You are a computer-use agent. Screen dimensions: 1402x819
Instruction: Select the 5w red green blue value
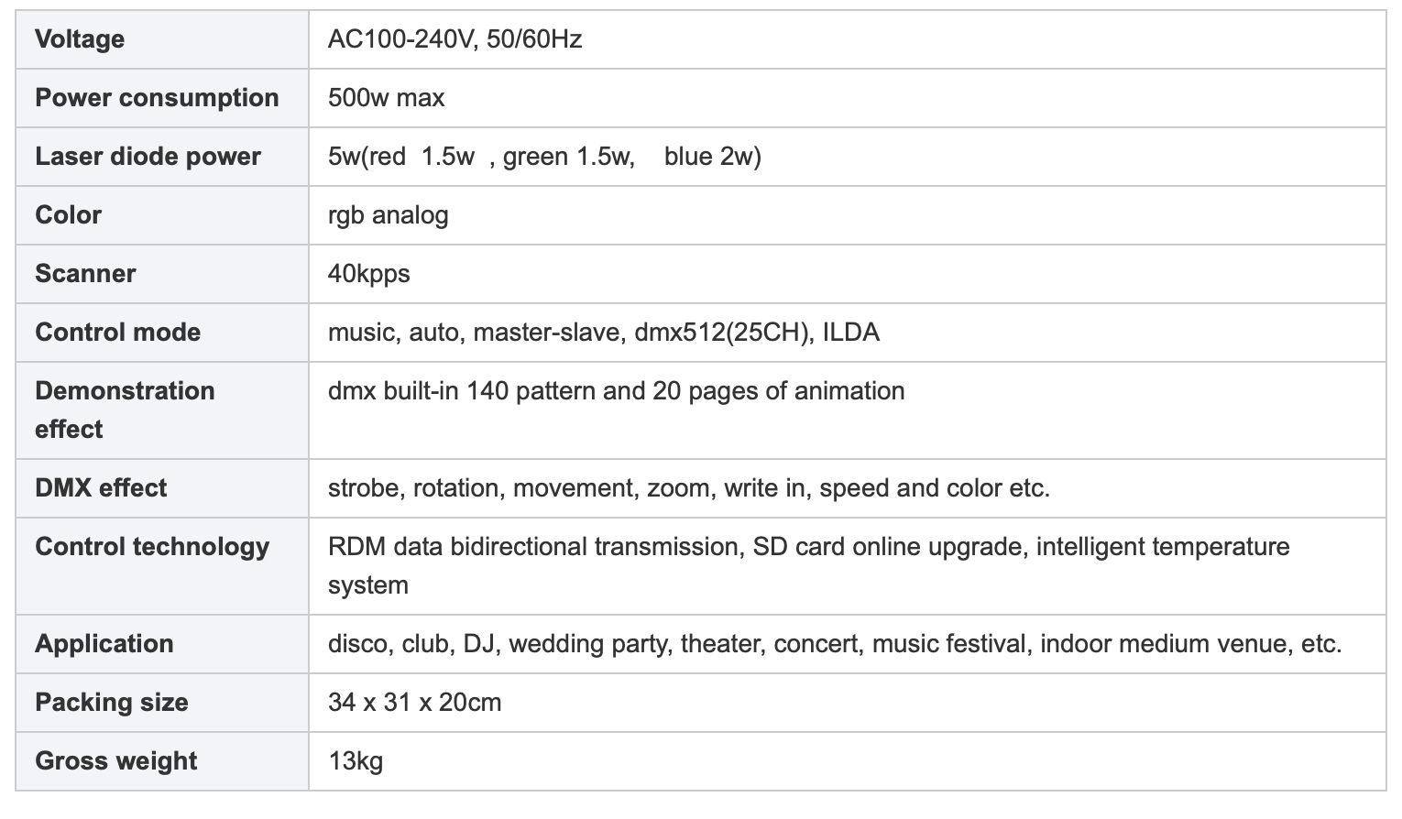tap(544, 157)
